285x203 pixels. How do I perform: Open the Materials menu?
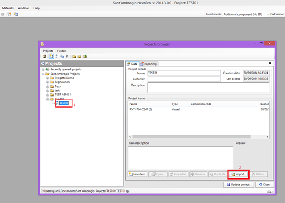pyautogui.click(x=8, y=8)
